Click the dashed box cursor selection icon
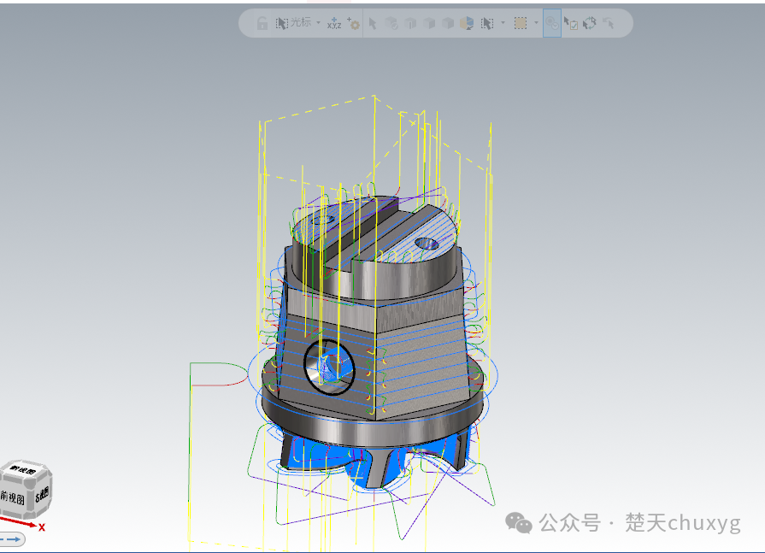Screen dimensions: 765x553 pos(487,23)
